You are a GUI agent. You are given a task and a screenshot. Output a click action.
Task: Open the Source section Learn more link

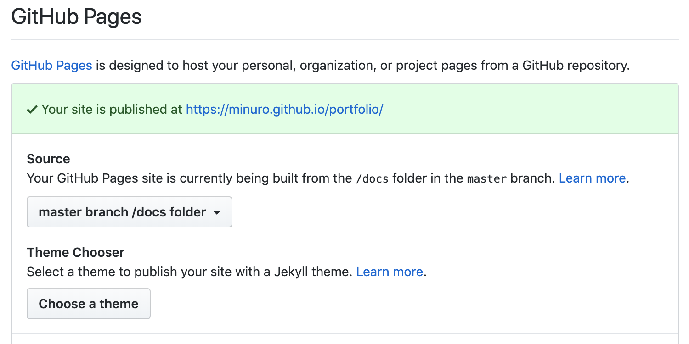pos(592,178)
